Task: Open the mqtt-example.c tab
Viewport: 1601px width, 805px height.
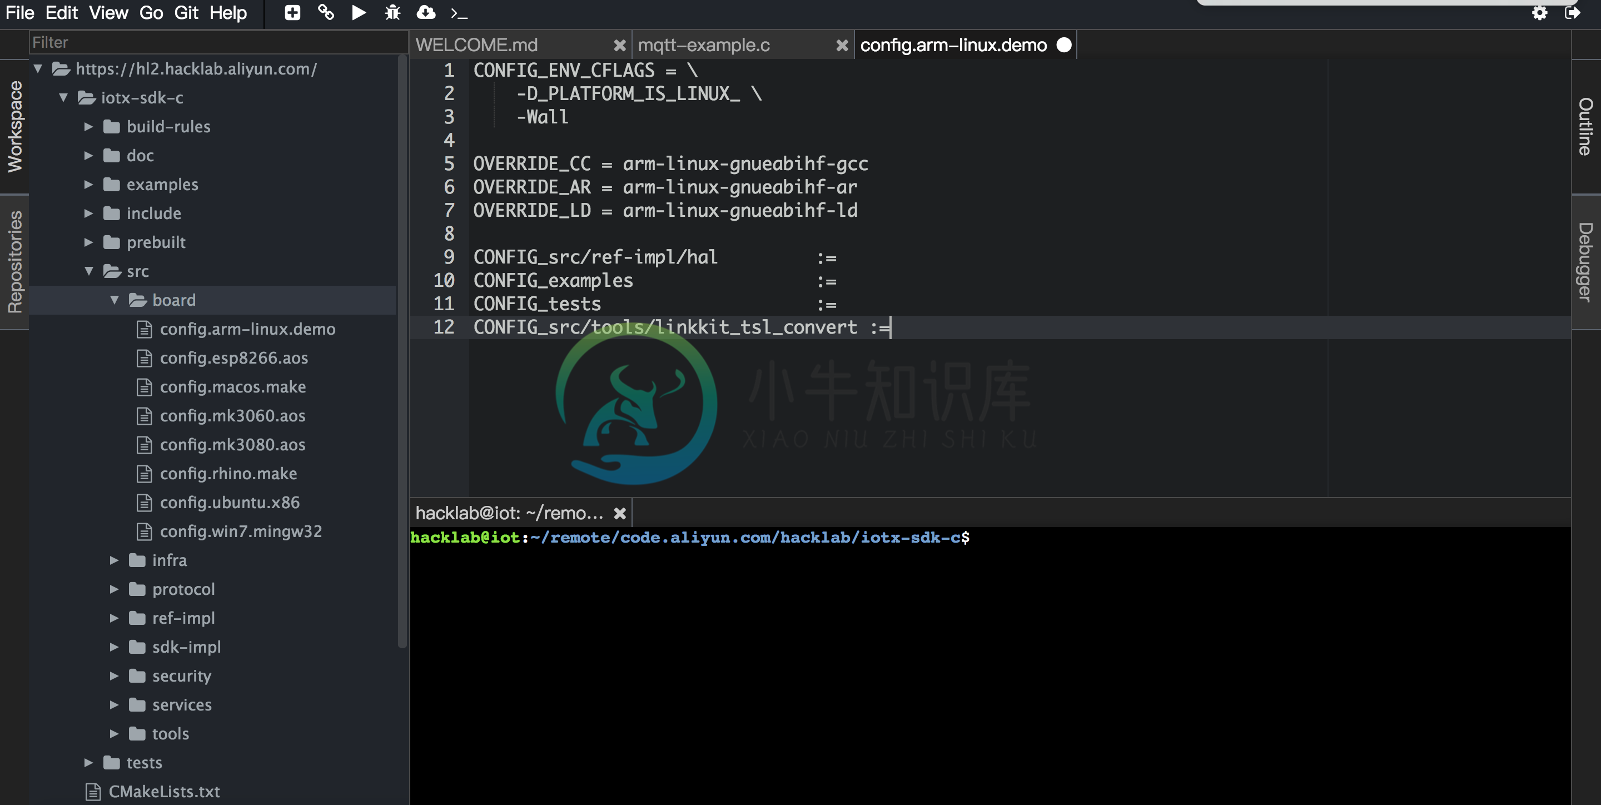Action: pyautogui.click(x=706, y=44)
